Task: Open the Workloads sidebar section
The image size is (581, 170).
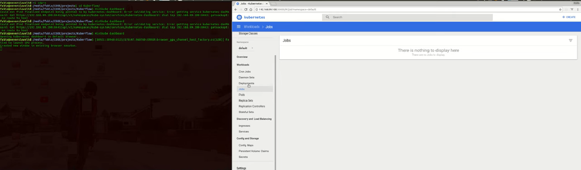Action: [x=243, y=65]
